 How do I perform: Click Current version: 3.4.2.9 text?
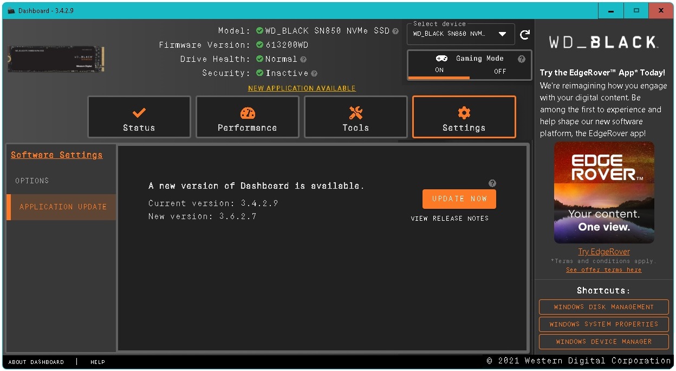pyautogui.click(x=213, y=203)
